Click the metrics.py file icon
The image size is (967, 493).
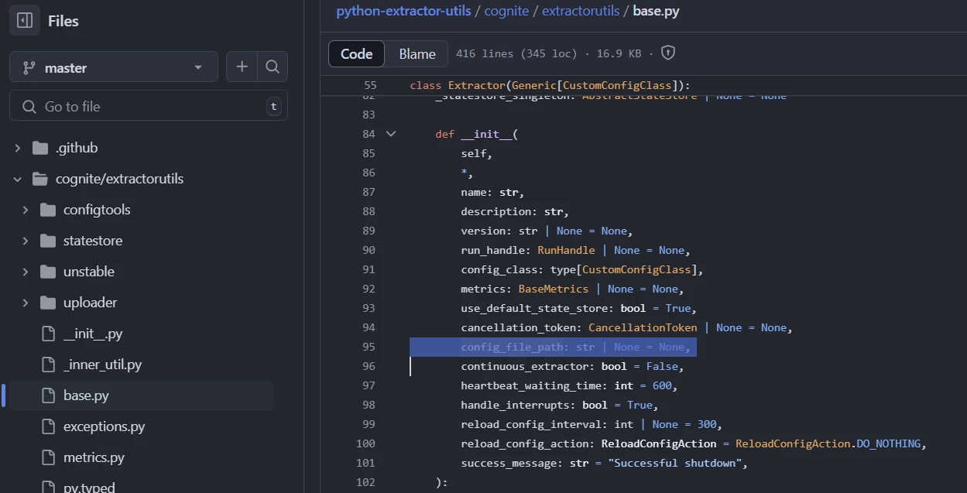48,457
